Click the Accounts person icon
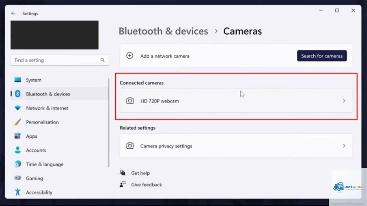The width and height of the screenshot is (367, 206). [x=18, y=150]
